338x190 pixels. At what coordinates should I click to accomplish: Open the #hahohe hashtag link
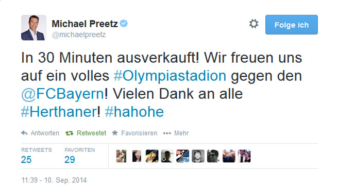[134, 112]
